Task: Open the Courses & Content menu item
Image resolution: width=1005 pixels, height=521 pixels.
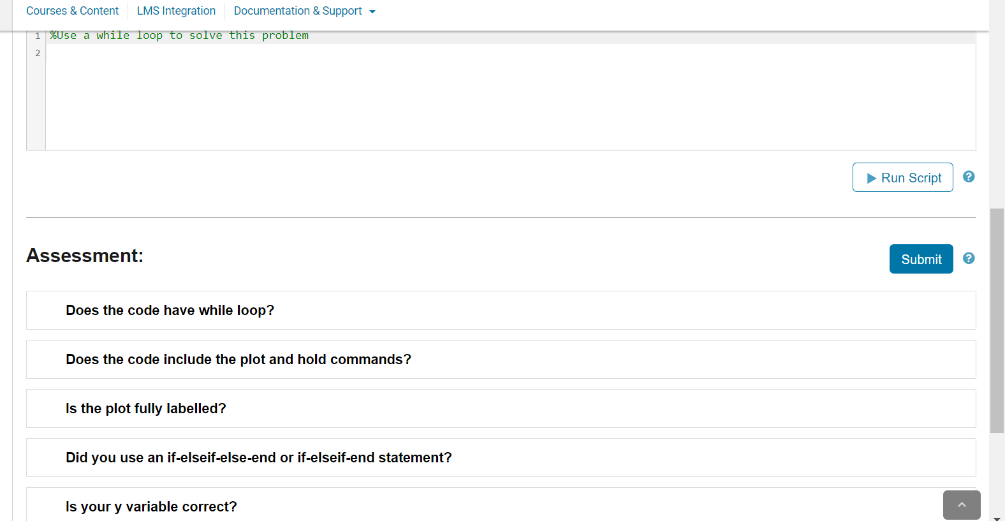Action: (x=72, y=11)
